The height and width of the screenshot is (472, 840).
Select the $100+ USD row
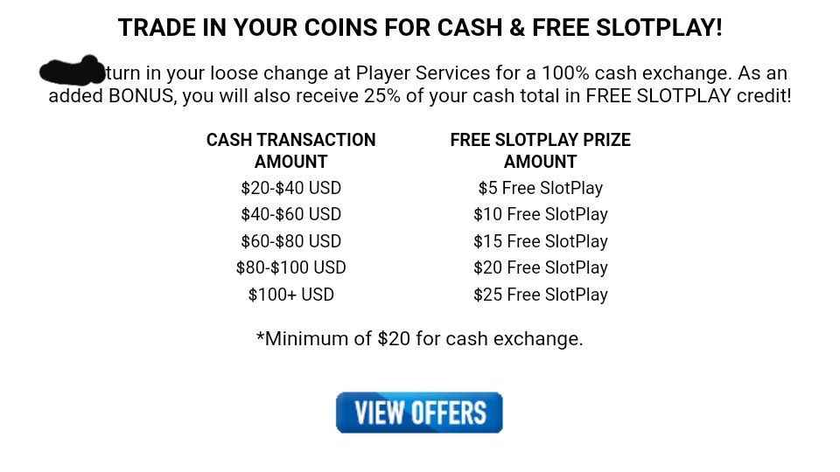click(x=290, y=295)
